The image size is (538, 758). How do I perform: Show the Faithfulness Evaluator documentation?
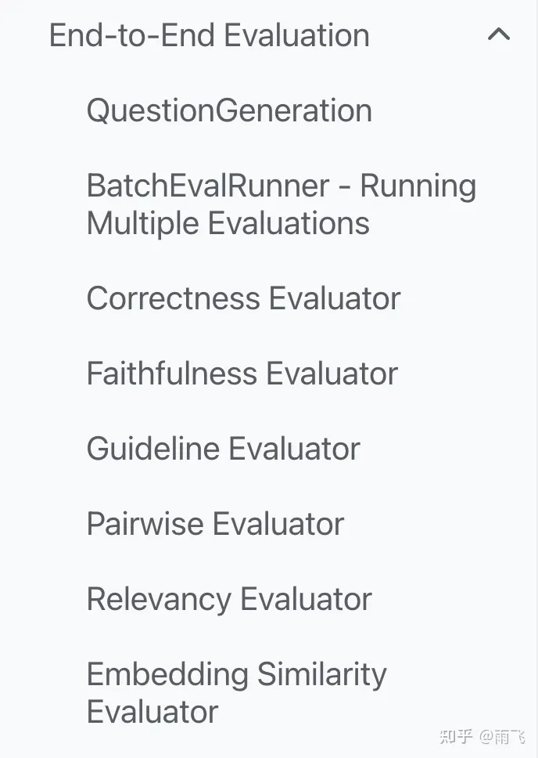[242, 374]
